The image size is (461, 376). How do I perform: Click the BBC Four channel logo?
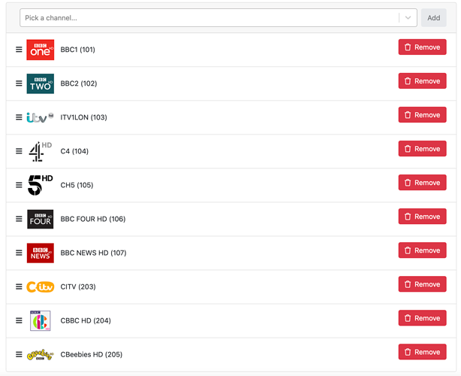click(x=40, y=219)
